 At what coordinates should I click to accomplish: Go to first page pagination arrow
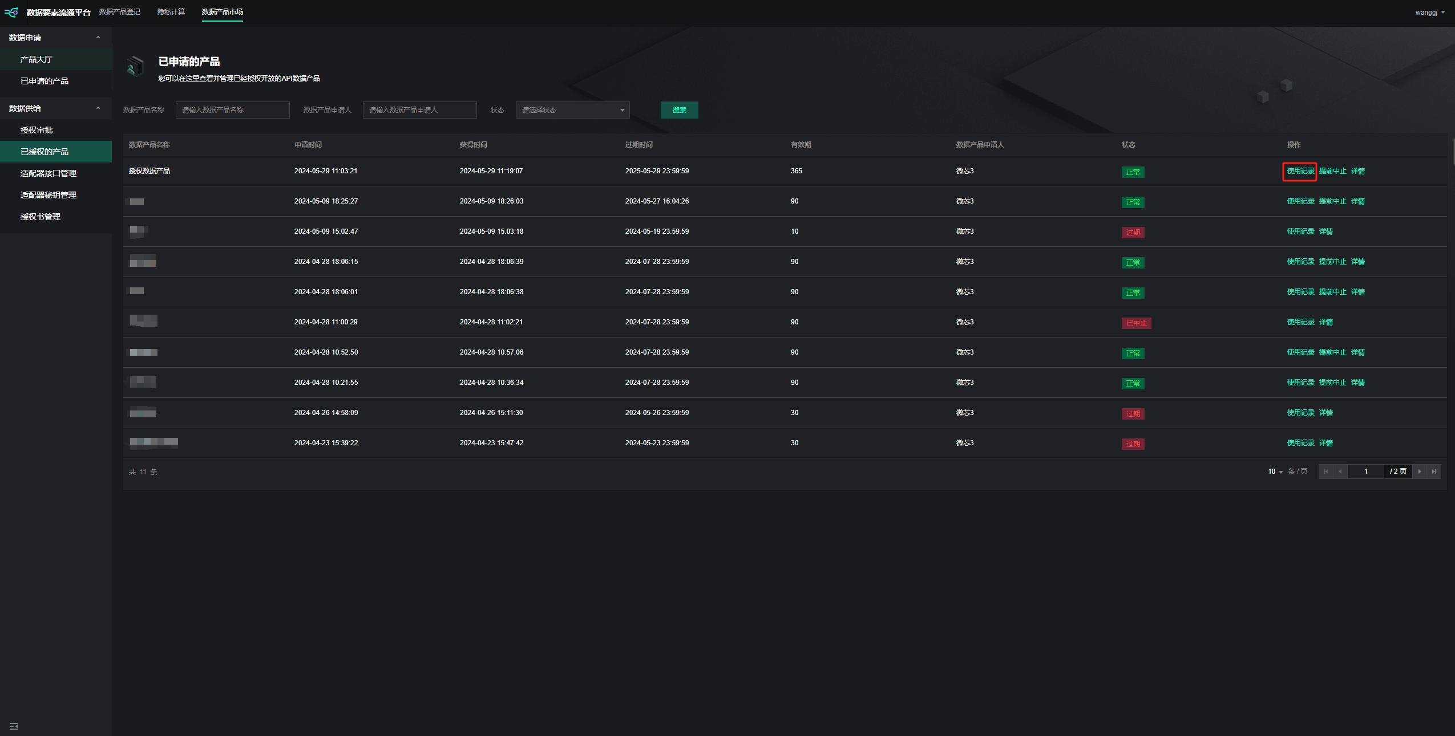1325,471
